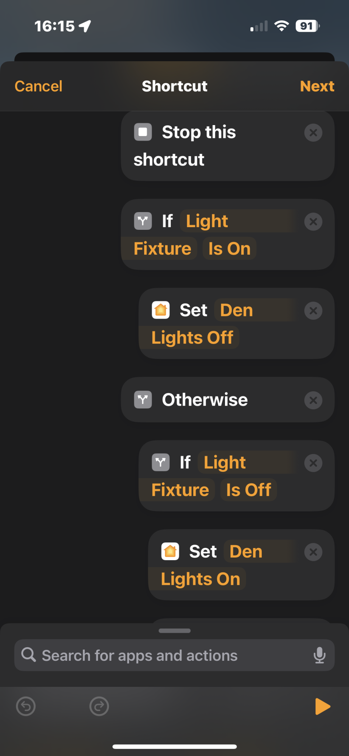349x756 pixels.
Task: Tap Next to continue
Action: click(317, 86)
